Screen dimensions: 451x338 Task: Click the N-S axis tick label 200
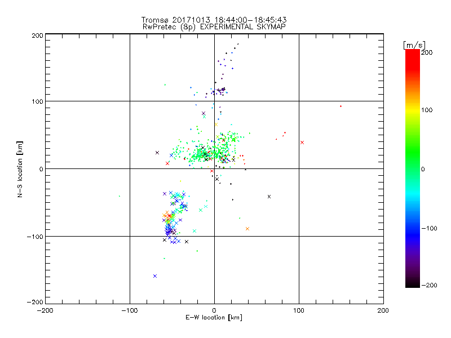(37, 35)
